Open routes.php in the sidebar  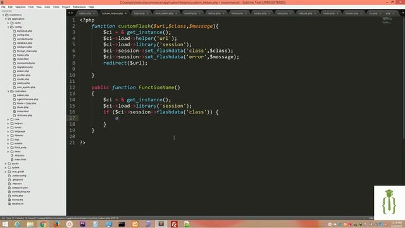coord(23,79)
